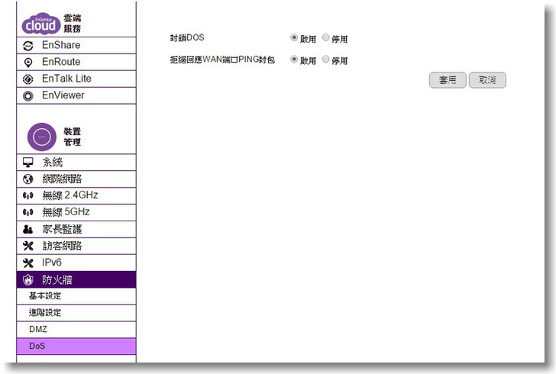Expand the 無線 5GHz menu section

(x=66, y=212)
